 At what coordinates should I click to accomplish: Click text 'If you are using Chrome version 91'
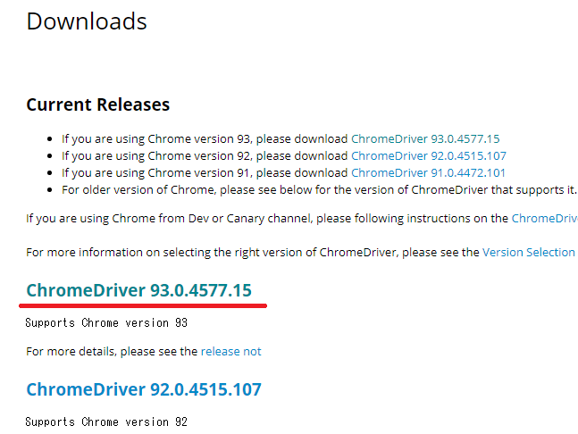tap(156, 172)
